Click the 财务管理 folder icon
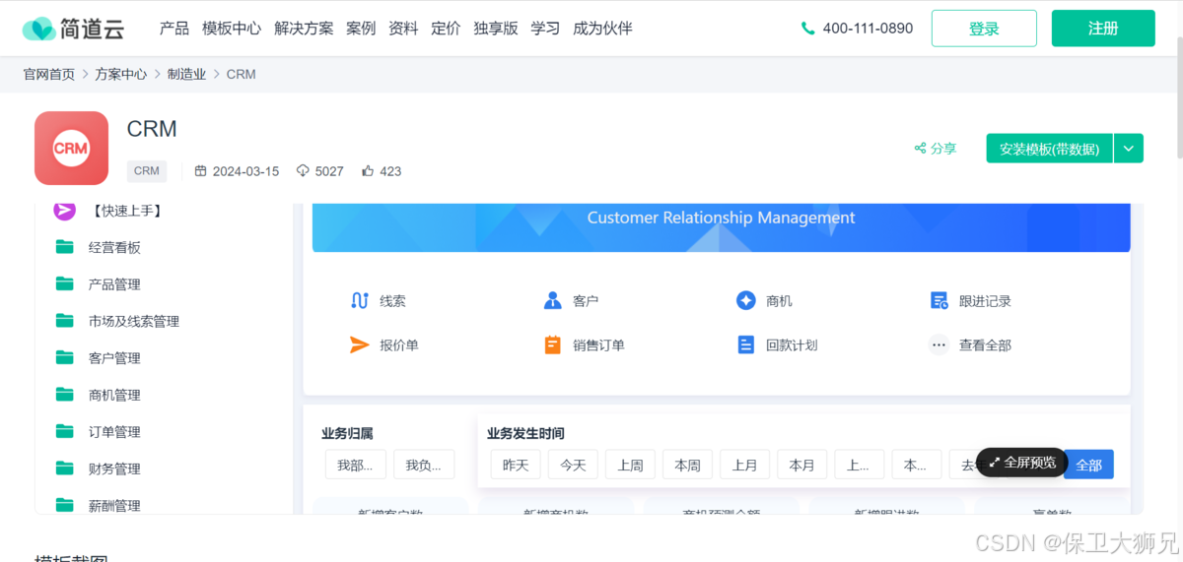This screenshot has width=1183, height=562. click(65, 468)
